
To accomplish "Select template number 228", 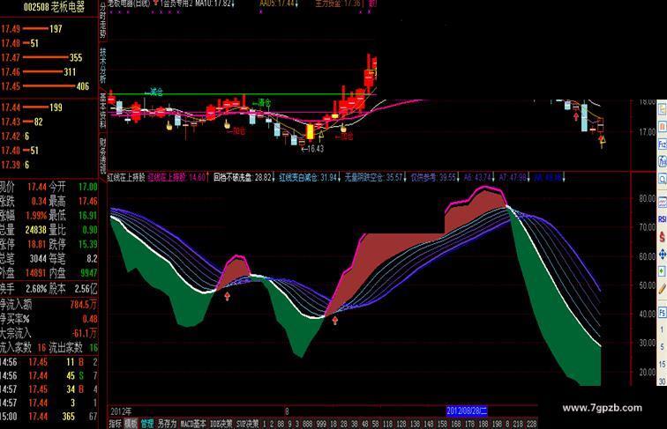I will [531, 424].
